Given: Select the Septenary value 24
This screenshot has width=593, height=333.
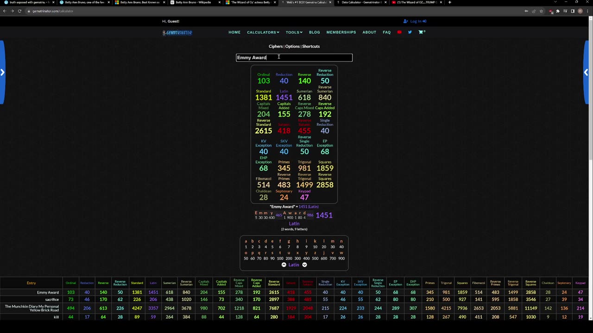Looking at the screenshot, I should pos(284,197).
